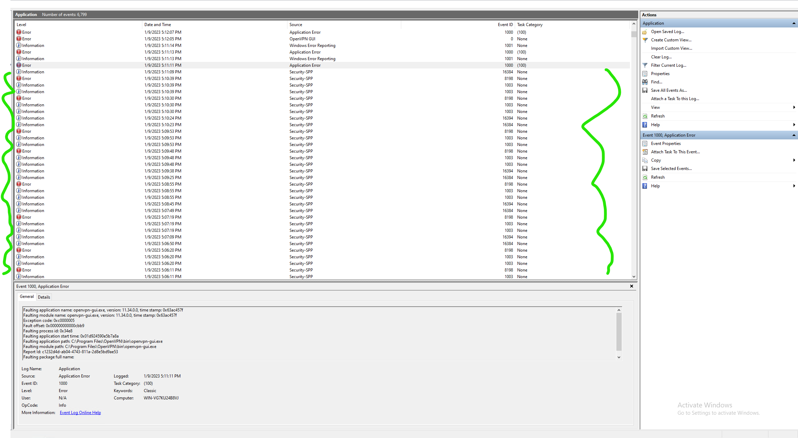Filter the current log
This screenshot has width=798, height=438.
pyautogui.click(x=669, y=65)
